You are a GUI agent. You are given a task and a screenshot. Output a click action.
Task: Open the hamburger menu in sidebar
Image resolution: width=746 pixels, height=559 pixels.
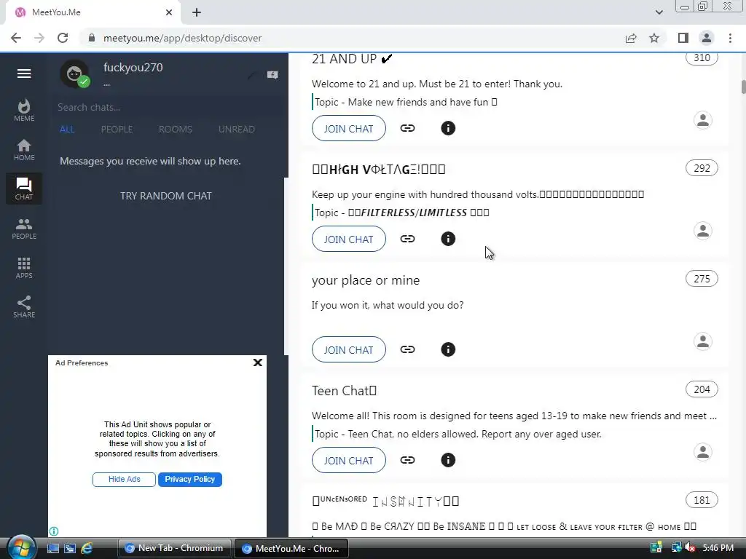[24, 74]
